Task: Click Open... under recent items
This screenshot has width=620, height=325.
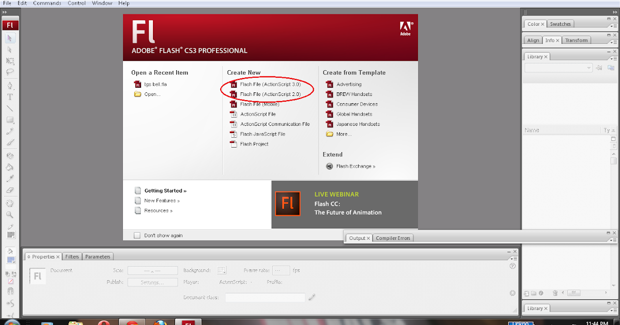Action: pos(147,94)
